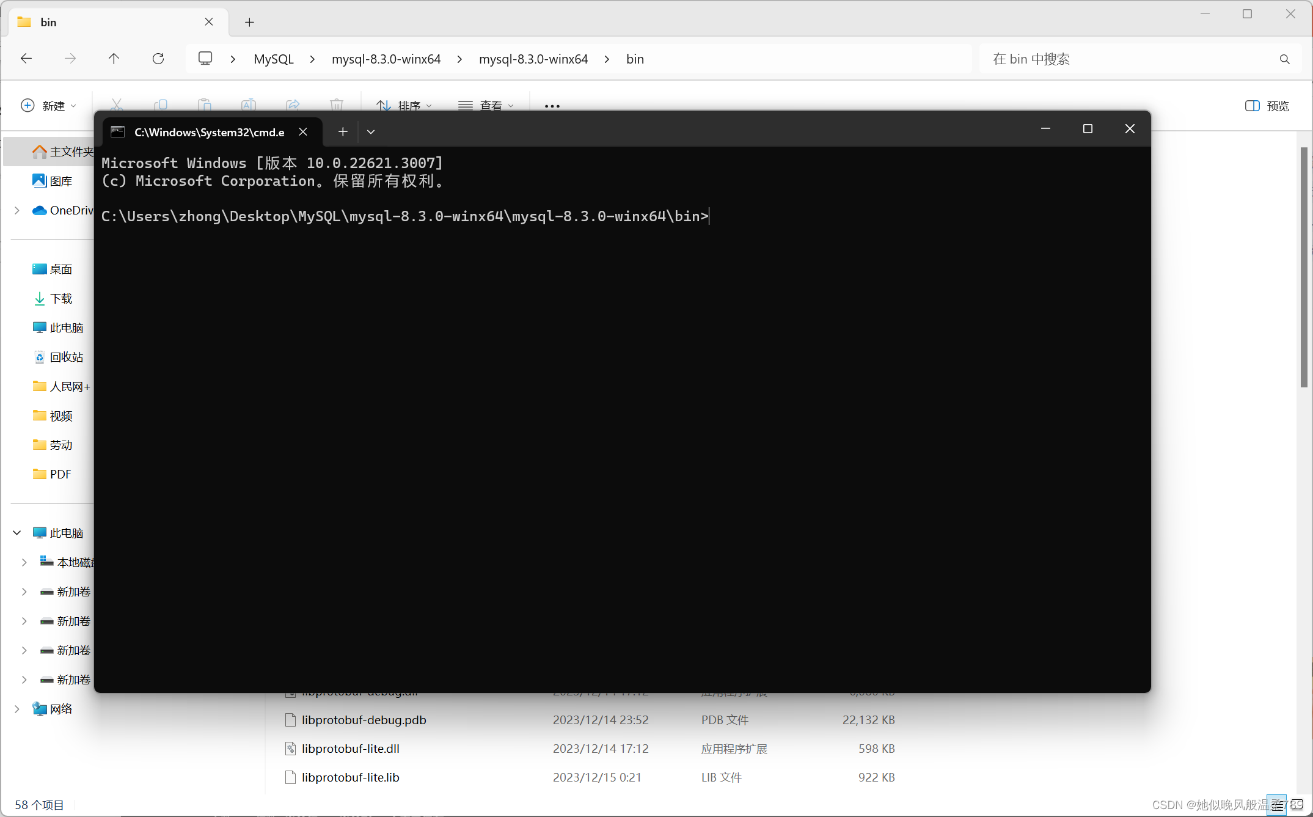Select file libprotobuf-lite.lib
The height and width of the screenshot is (817, 1313).
(351, 777)
